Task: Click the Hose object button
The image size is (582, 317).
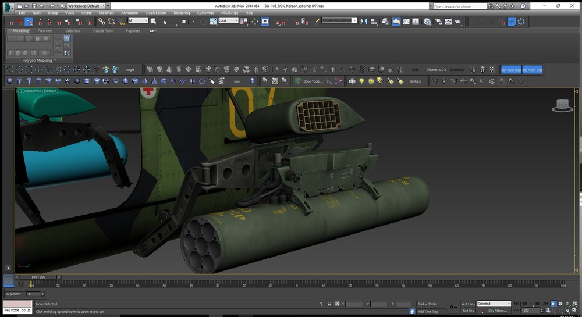Action: click(236, 81)
